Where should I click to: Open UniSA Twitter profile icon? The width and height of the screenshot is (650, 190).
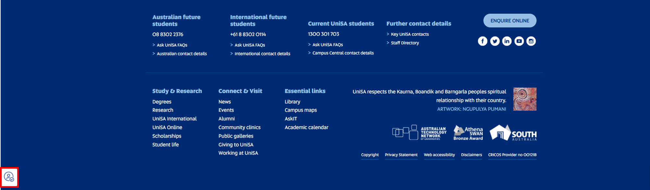click(495, 41)
